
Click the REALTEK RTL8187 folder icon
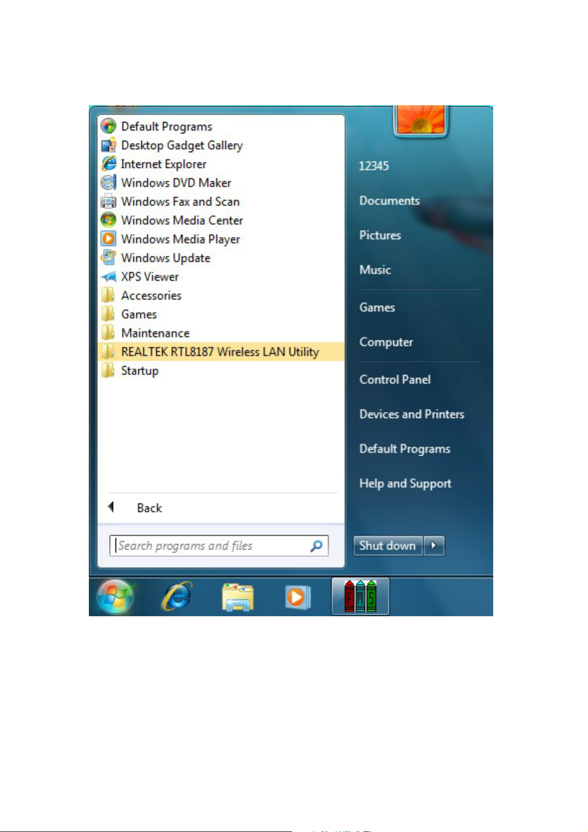click(x=108, y=352)
